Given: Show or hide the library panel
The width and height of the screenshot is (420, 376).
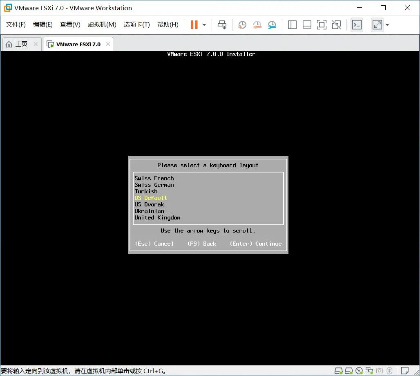Looking at the screenshot, I should coord(292,25).
